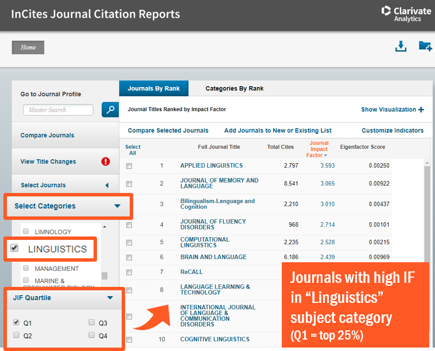Image resolution: width=435 pixels, height=351 pixels.
Task: Uncheck the Q1 quartile checkbox
Action: [x=16, y=322]
